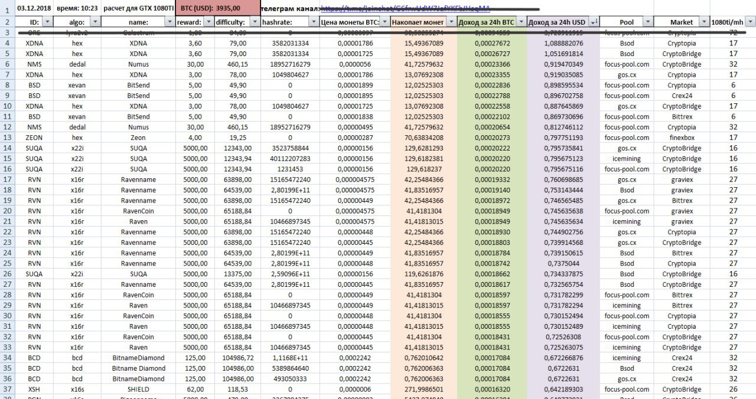Select the USD income 0,760698685
The height and width of the screenshot is (399, 756).
point(563,179)
